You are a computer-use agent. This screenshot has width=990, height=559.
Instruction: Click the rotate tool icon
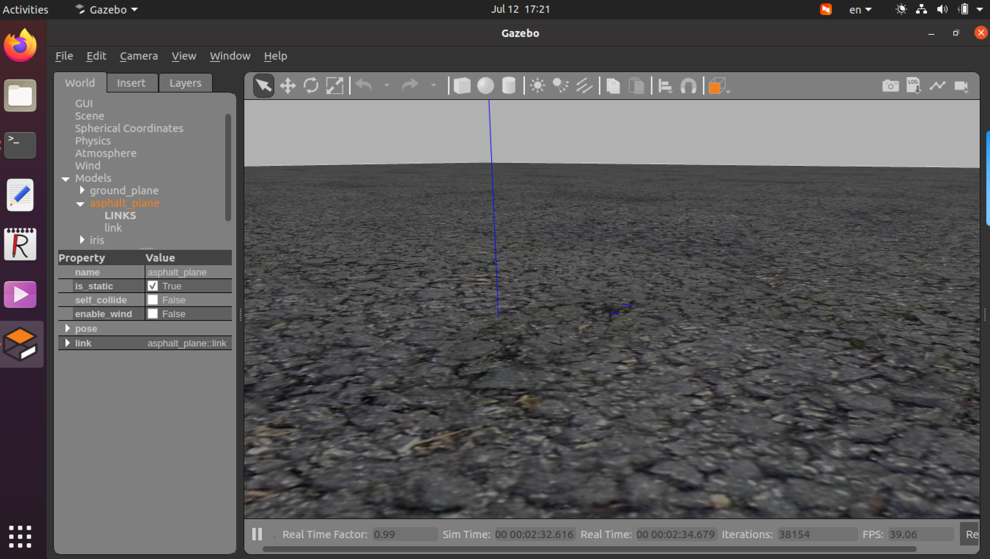(x=311, y=85)
